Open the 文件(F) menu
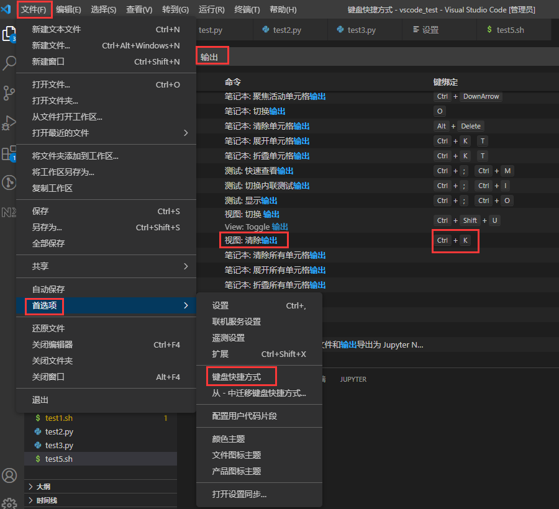The image size is (559, 509). coord(34,9)
